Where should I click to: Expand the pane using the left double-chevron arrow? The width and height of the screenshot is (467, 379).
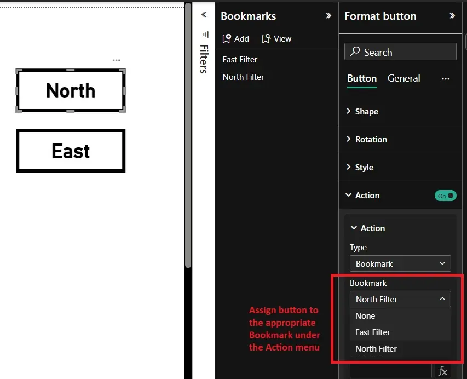[204, 14]
